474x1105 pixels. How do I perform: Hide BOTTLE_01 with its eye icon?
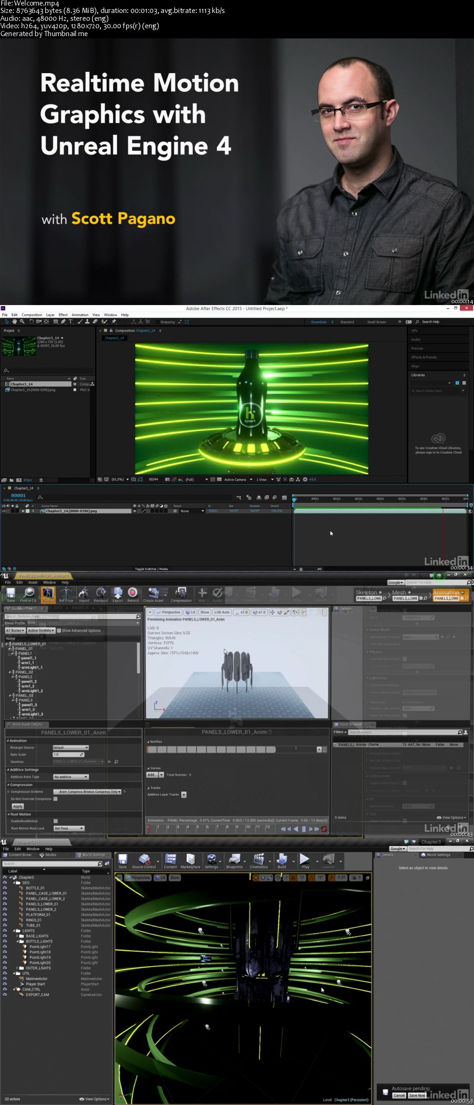pos(5,888)
